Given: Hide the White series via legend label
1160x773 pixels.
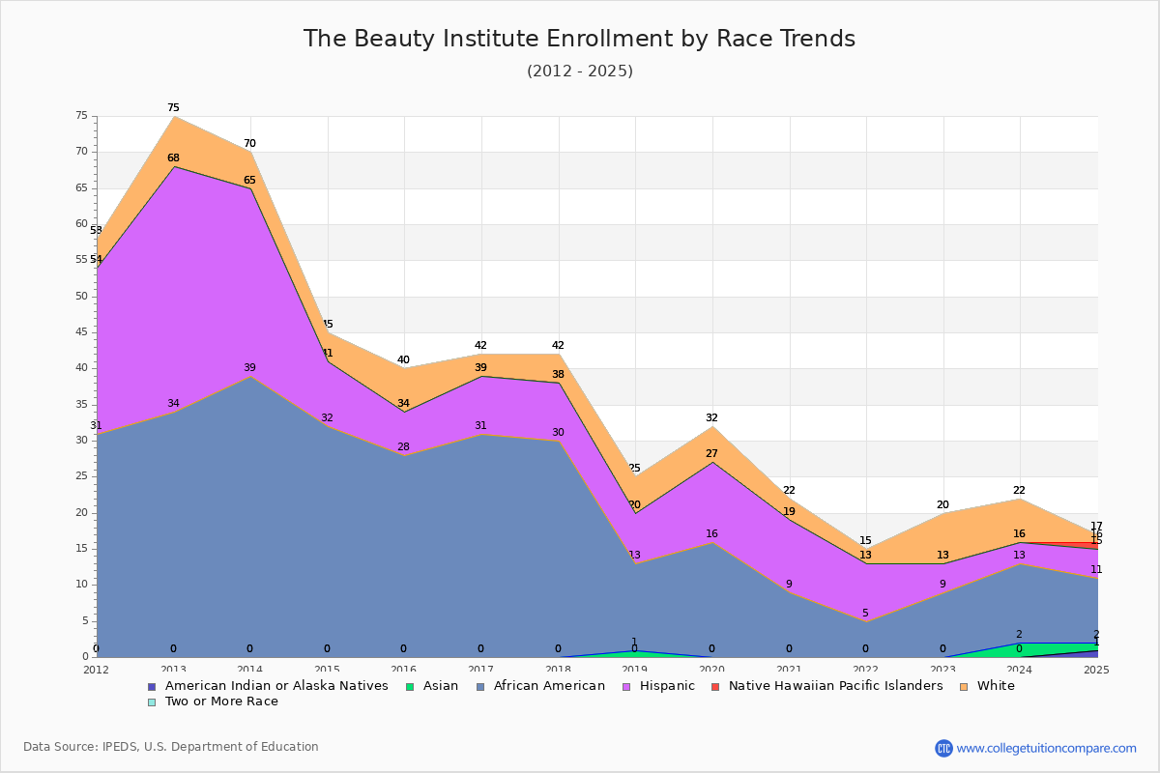Looking at the screenshot, I should [x=997, y=686].
